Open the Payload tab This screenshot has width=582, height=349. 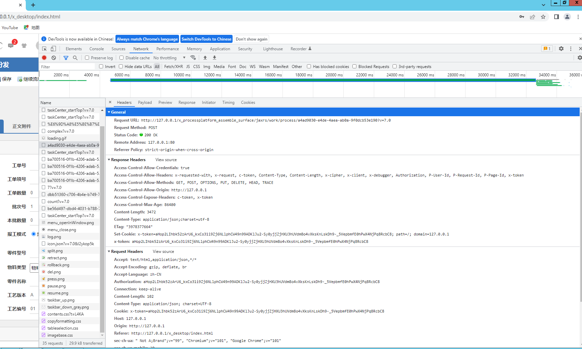coord(145,102)
